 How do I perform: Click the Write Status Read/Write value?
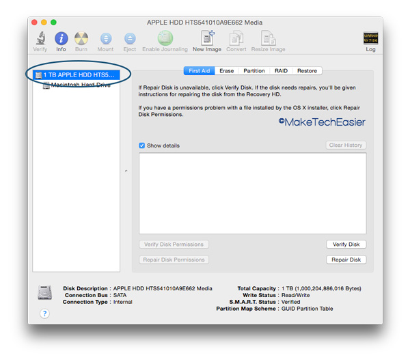pyautogui.click(x=295, y=295)
